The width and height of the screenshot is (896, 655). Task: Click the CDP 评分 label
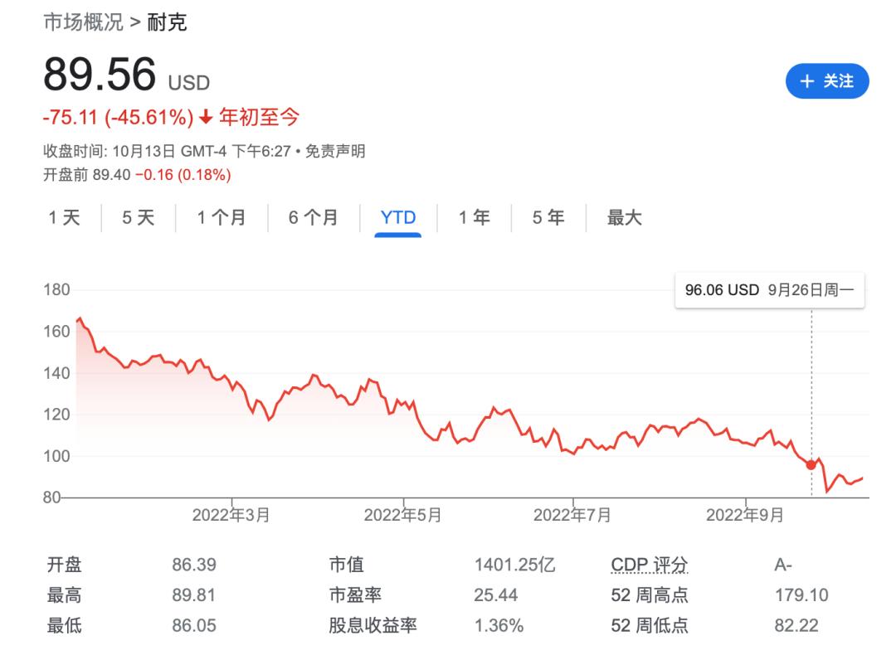coord(649,565)
